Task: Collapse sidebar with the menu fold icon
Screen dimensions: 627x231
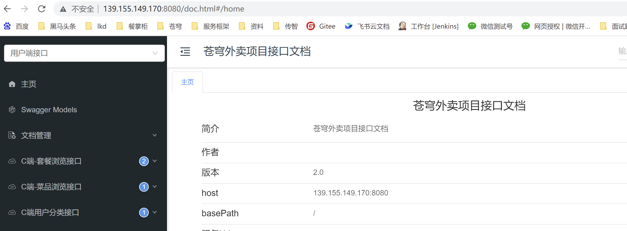Action: (x=185, y=52)
